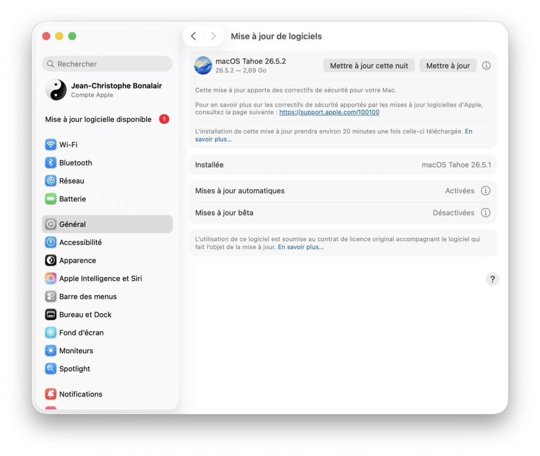Click the macOS Tahoe update icon
This screenshot has width=540, height=456.
tap(203, 65)
